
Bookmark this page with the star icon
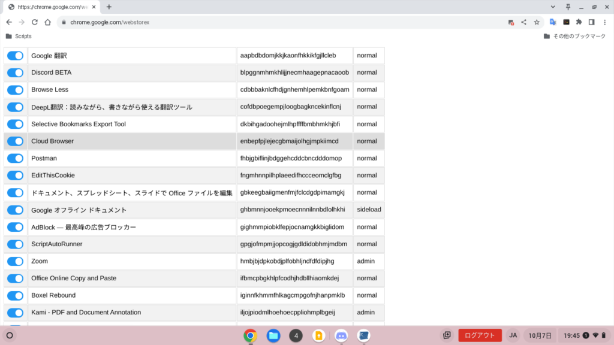tap(537, 22)
